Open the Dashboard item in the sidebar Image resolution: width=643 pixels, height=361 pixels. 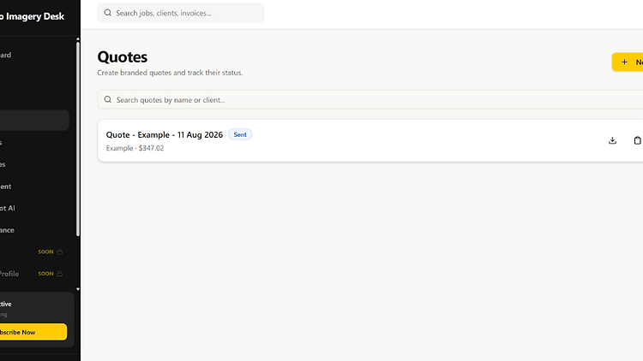click(34, 55)
